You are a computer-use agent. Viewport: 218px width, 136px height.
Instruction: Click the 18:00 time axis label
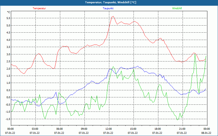158,129
